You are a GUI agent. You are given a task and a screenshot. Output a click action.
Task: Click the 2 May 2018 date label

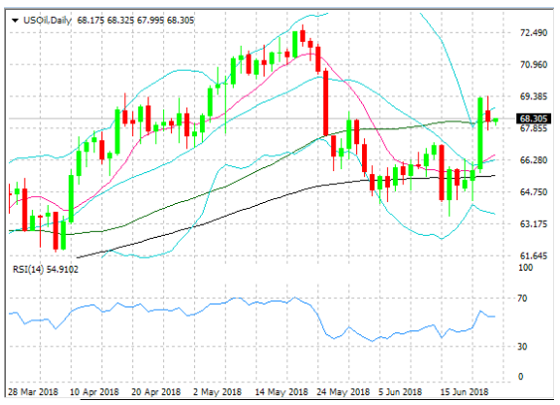[217, 392]
